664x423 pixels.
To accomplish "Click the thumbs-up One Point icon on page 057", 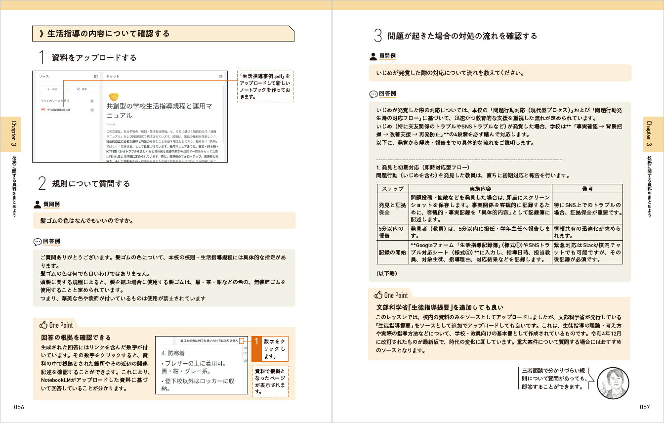I will coord(379,295).
